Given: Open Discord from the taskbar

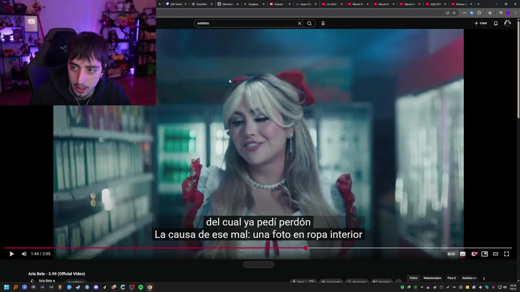Looking at the screenshot, I should [96, 287].
